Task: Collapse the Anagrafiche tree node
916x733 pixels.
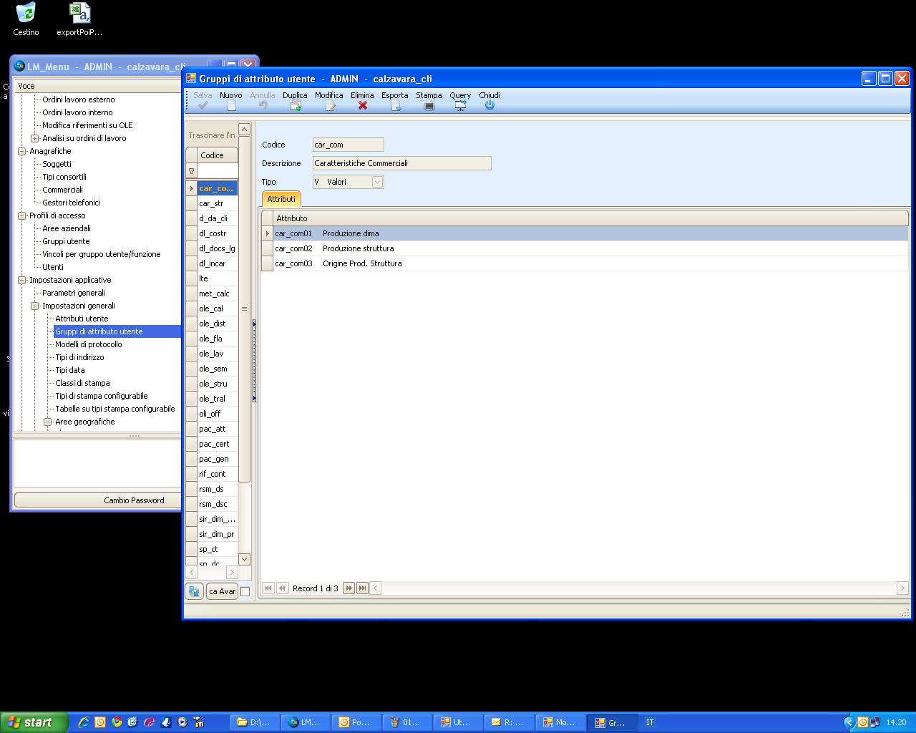Action: (22, 151)
